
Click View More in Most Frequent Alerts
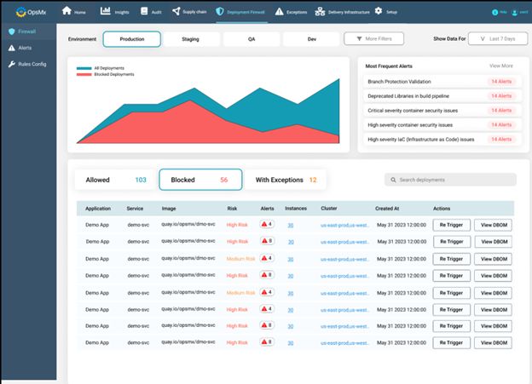501,66
